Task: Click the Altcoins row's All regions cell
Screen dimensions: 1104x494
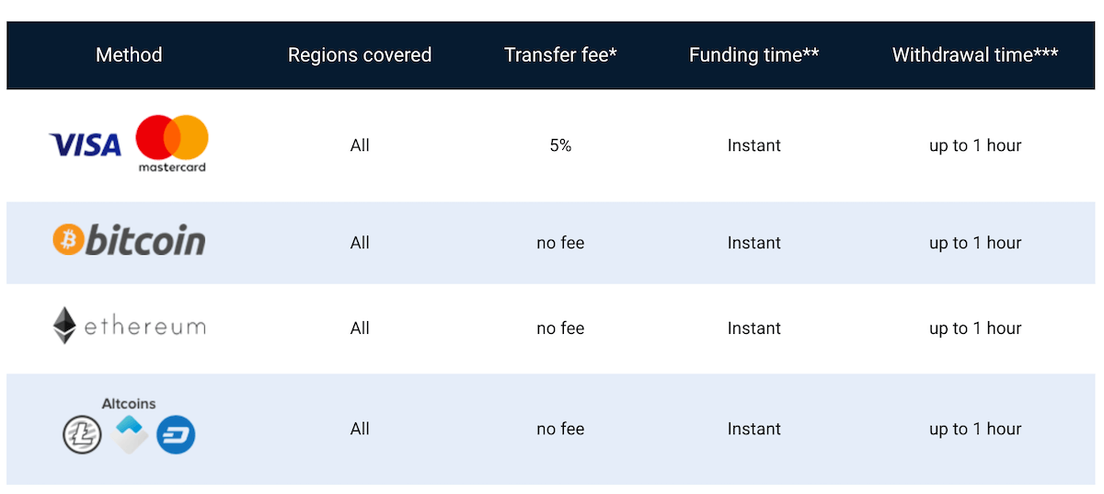Action: coord(360,429)
